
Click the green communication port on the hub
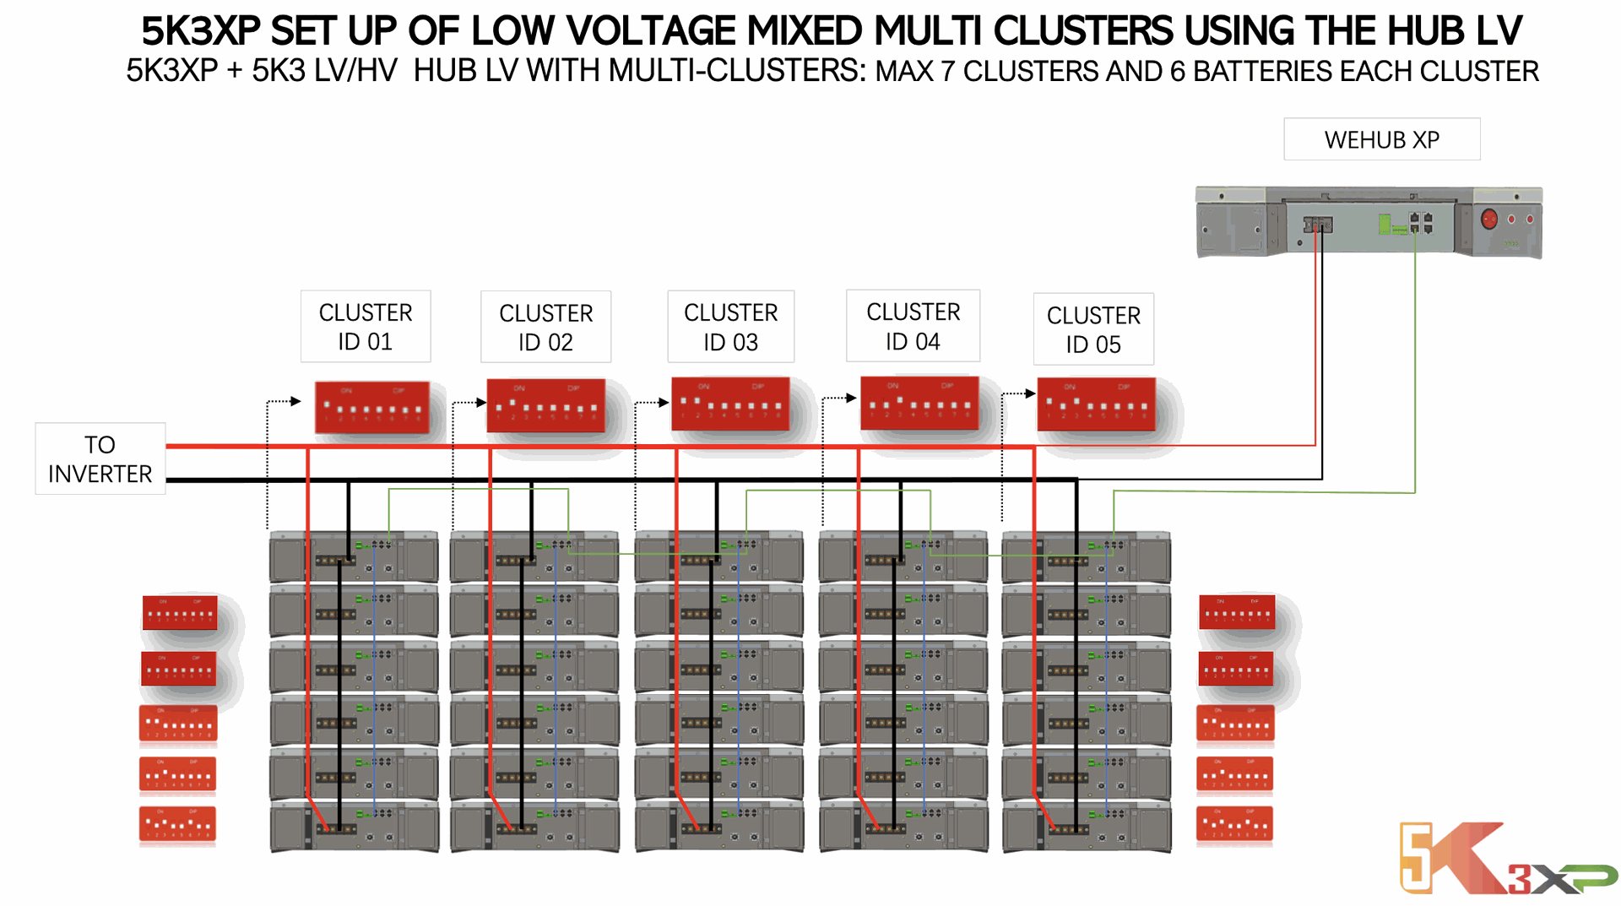[x=1385, y=224]
